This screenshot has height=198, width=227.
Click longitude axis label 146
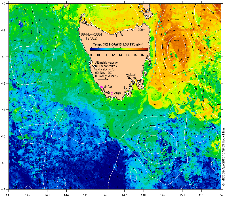click(105, 195)
